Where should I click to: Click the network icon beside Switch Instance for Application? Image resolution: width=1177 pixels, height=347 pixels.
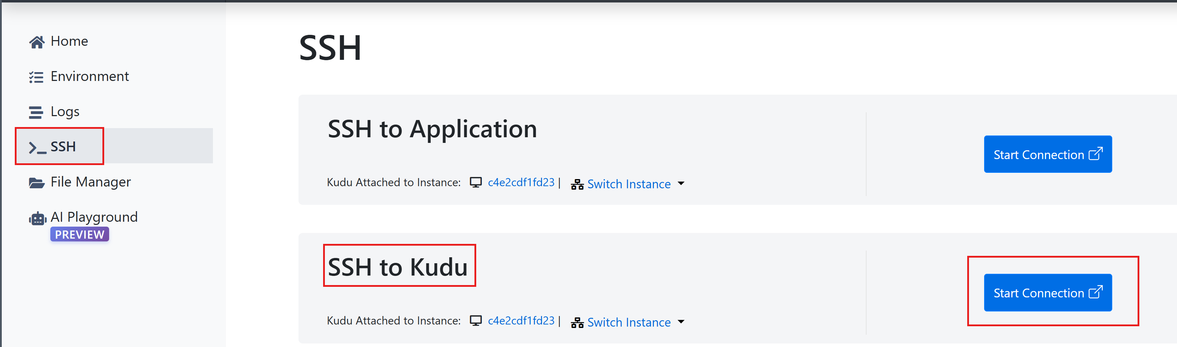click(577, 184)
